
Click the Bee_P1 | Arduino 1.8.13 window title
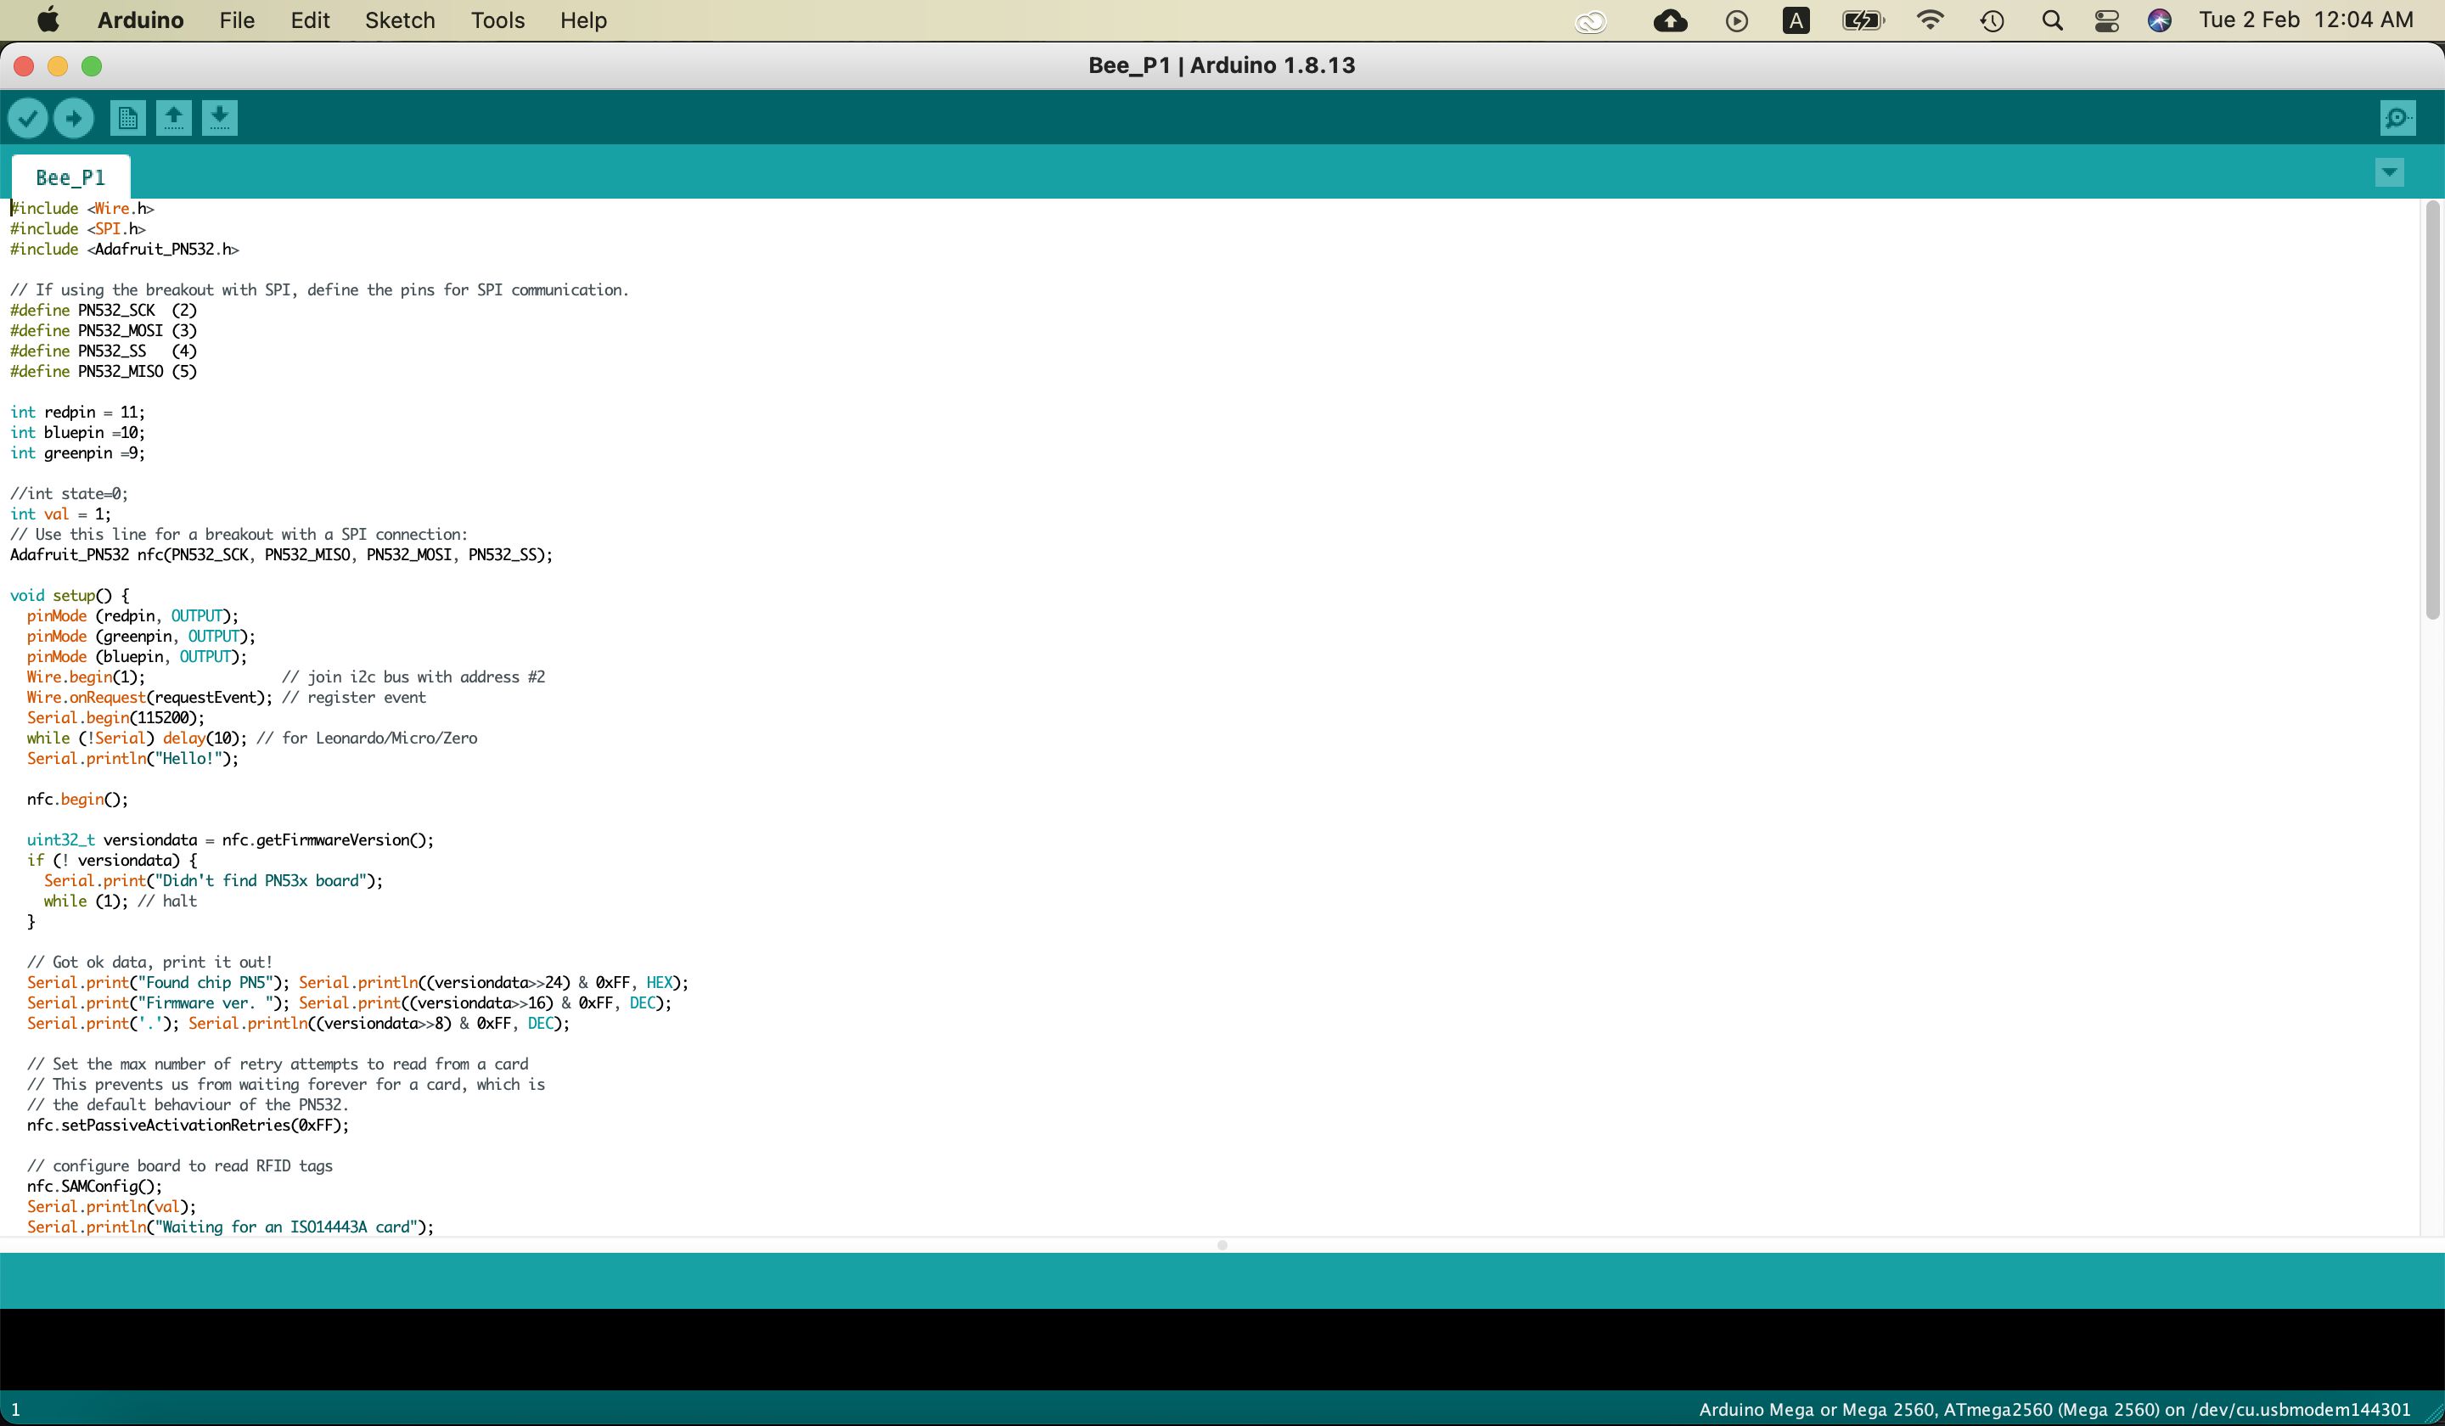point(1222,65)
